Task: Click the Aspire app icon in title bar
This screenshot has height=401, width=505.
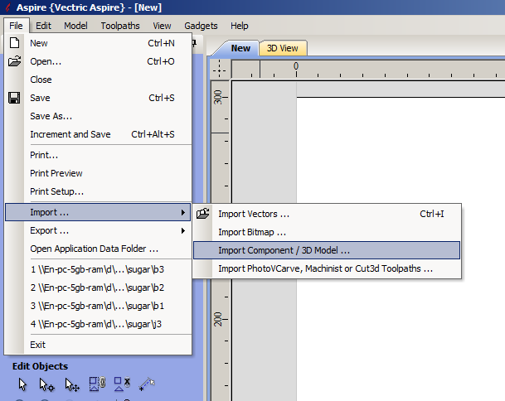Action: (x=7, y=7)
